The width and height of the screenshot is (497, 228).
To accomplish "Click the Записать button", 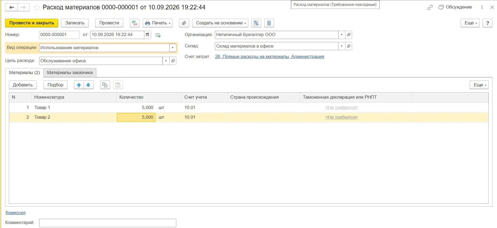I will 75,23.
